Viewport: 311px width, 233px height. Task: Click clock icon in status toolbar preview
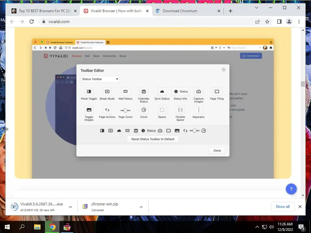[204, 130]
